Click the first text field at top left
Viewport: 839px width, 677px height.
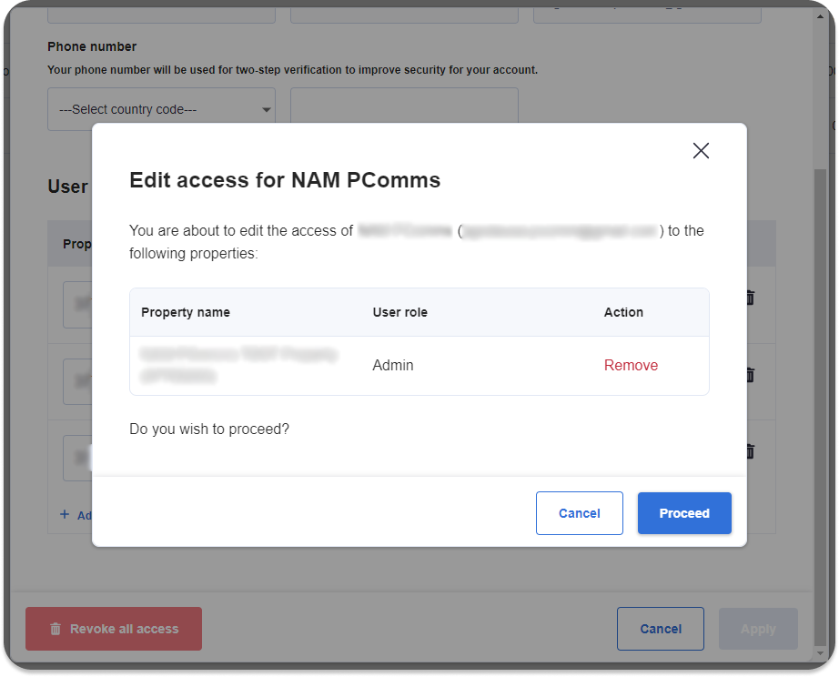[x=161, y=13]
